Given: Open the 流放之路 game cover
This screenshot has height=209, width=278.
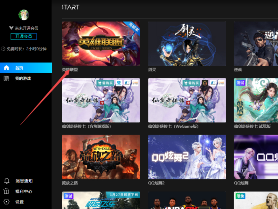Looking at the screenshot, I should tap(101, 157).
